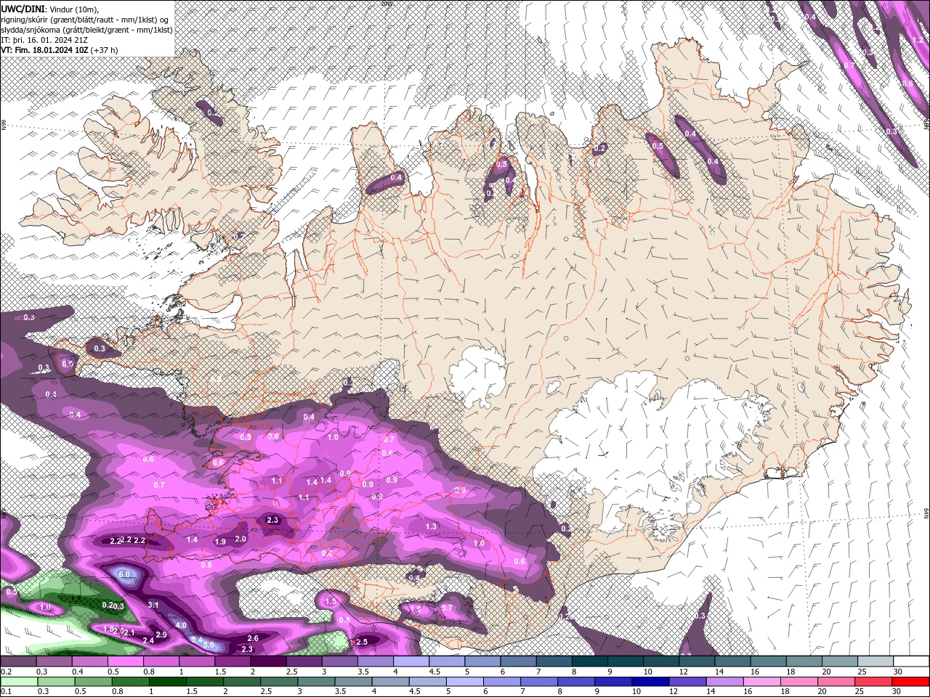The width and height of the screenshot is (930, 697).
Task: Click the 1.3 precipitation value label
Action: 431,526
